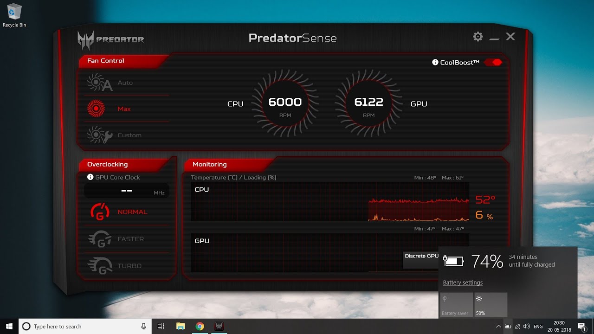Click the red Max fan icon

[96, 109]
